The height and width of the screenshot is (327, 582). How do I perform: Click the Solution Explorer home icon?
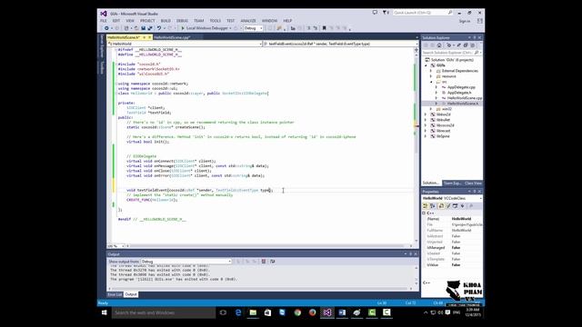439,45
